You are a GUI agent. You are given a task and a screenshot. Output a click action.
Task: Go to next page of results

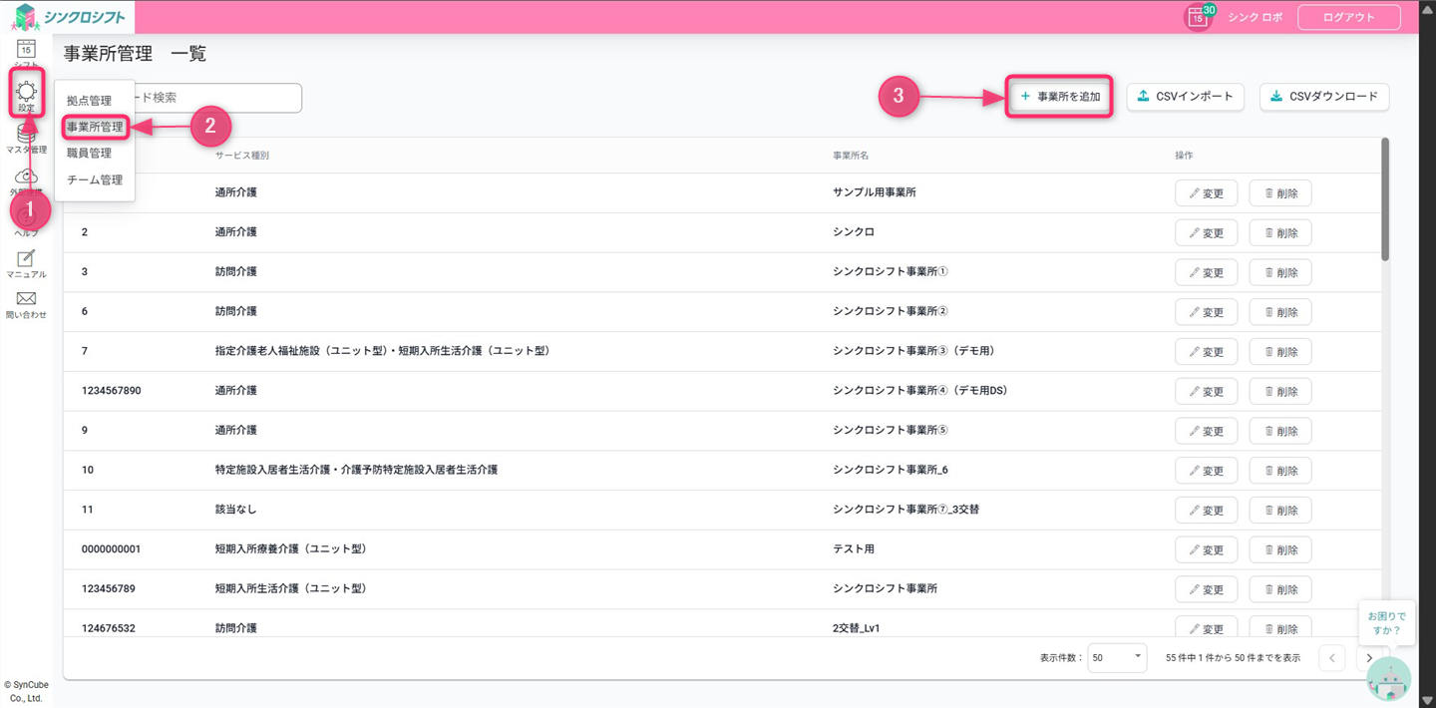coord(1369,658)
